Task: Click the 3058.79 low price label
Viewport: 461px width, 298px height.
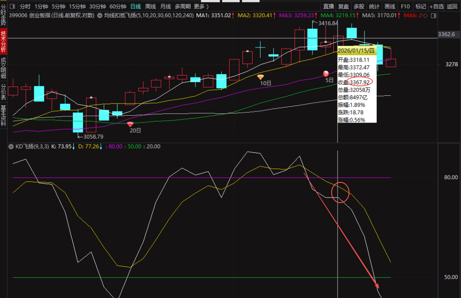Action: 93,137
